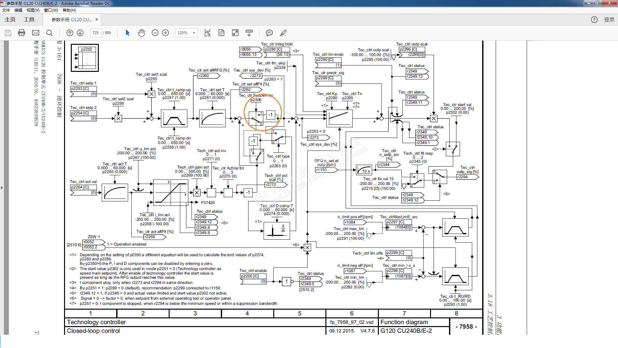Open the scrolling mode keyboard-arrow dropdown
This screenshot has width=618, height=348.
tap(249, 33)
